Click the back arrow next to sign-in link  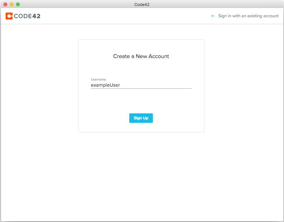pos(212,16)
